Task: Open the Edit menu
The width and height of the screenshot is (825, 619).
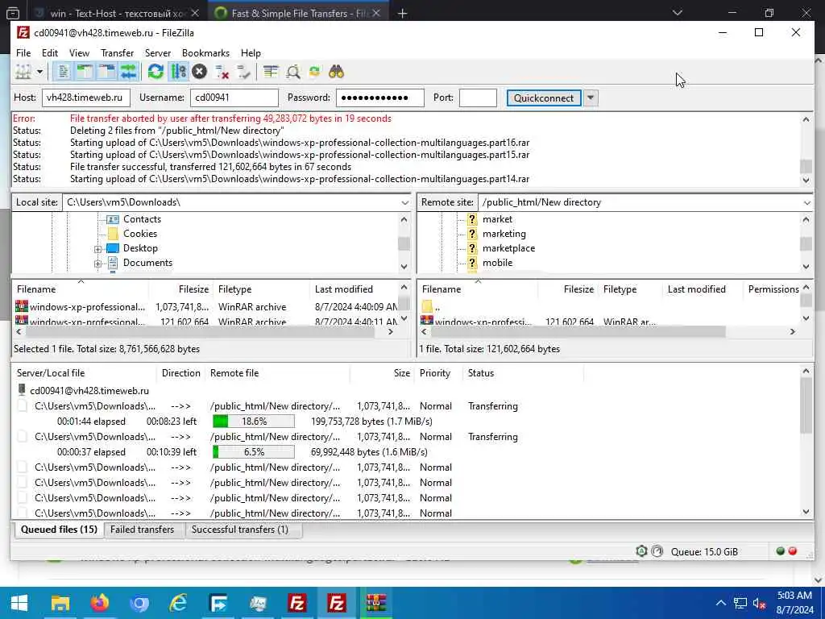Action: (x=50, y=53)
